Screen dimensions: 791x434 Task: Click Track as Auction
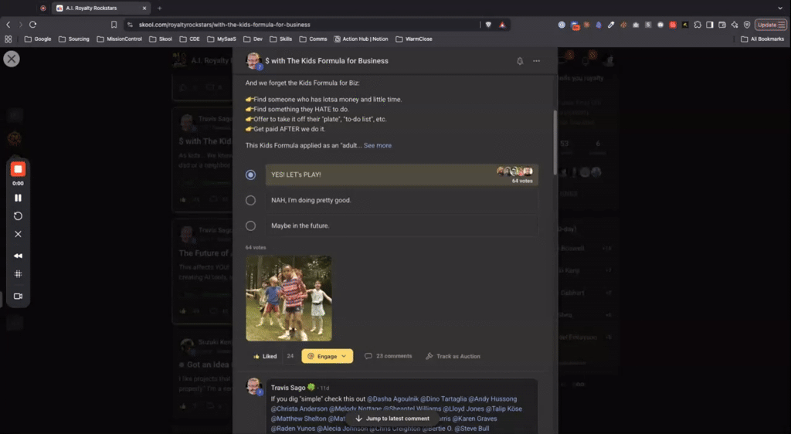(x=453, y=356)
